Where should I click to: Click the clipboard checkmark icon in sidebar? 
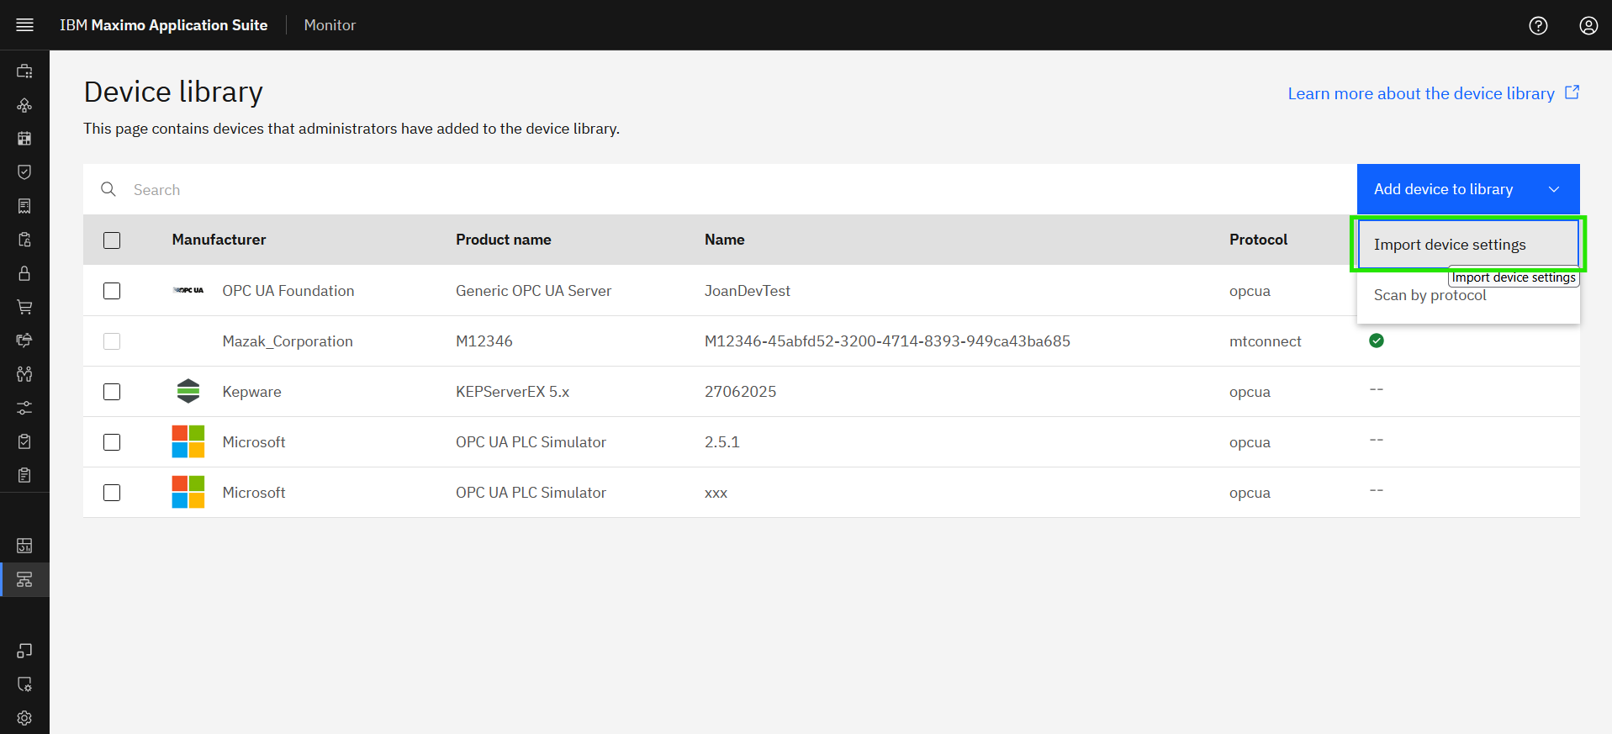point(24,441)
